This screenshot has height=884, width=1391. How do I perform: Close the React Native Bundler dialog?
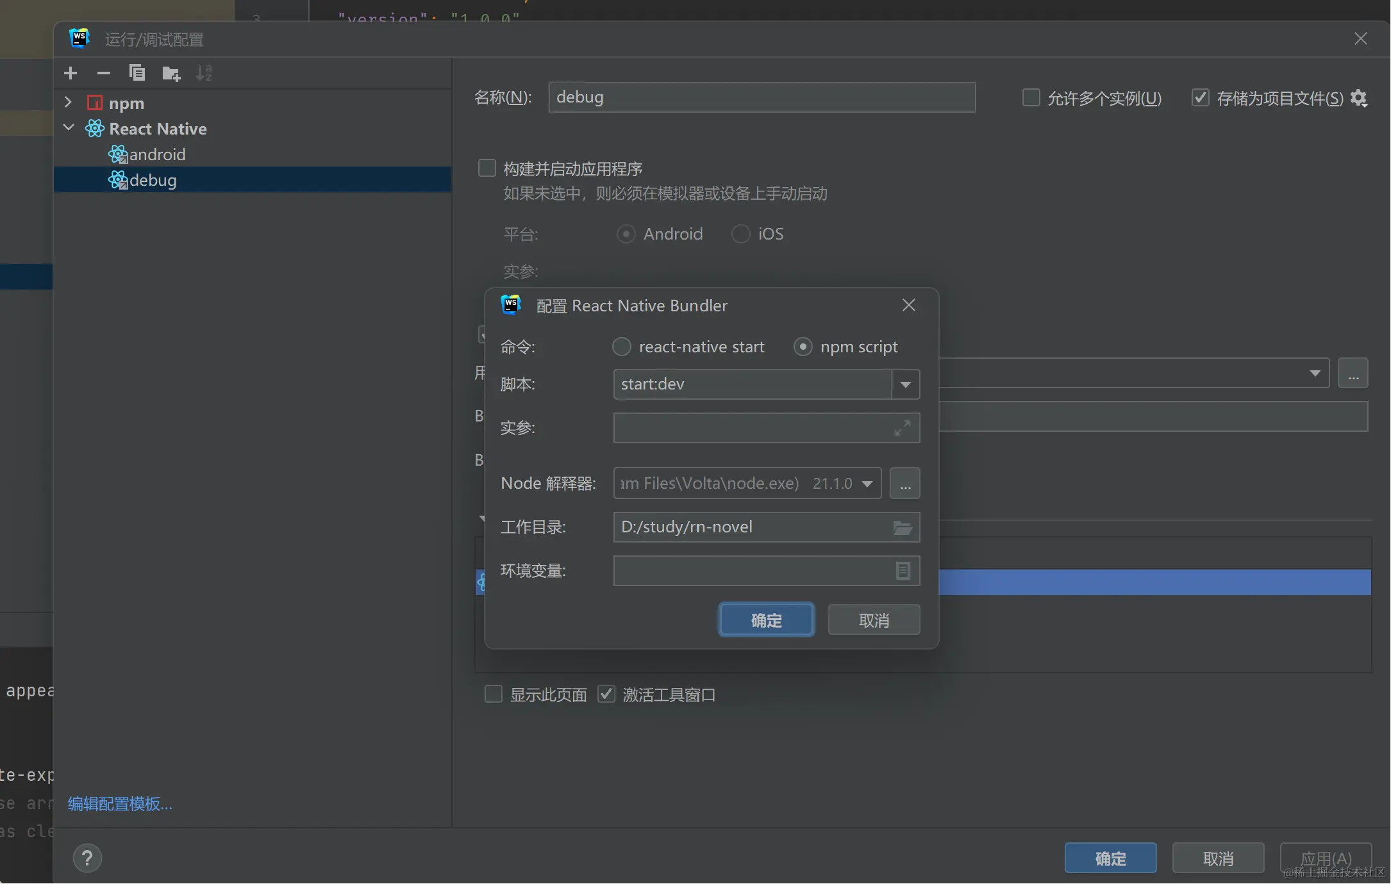click(x=908, y=305)
